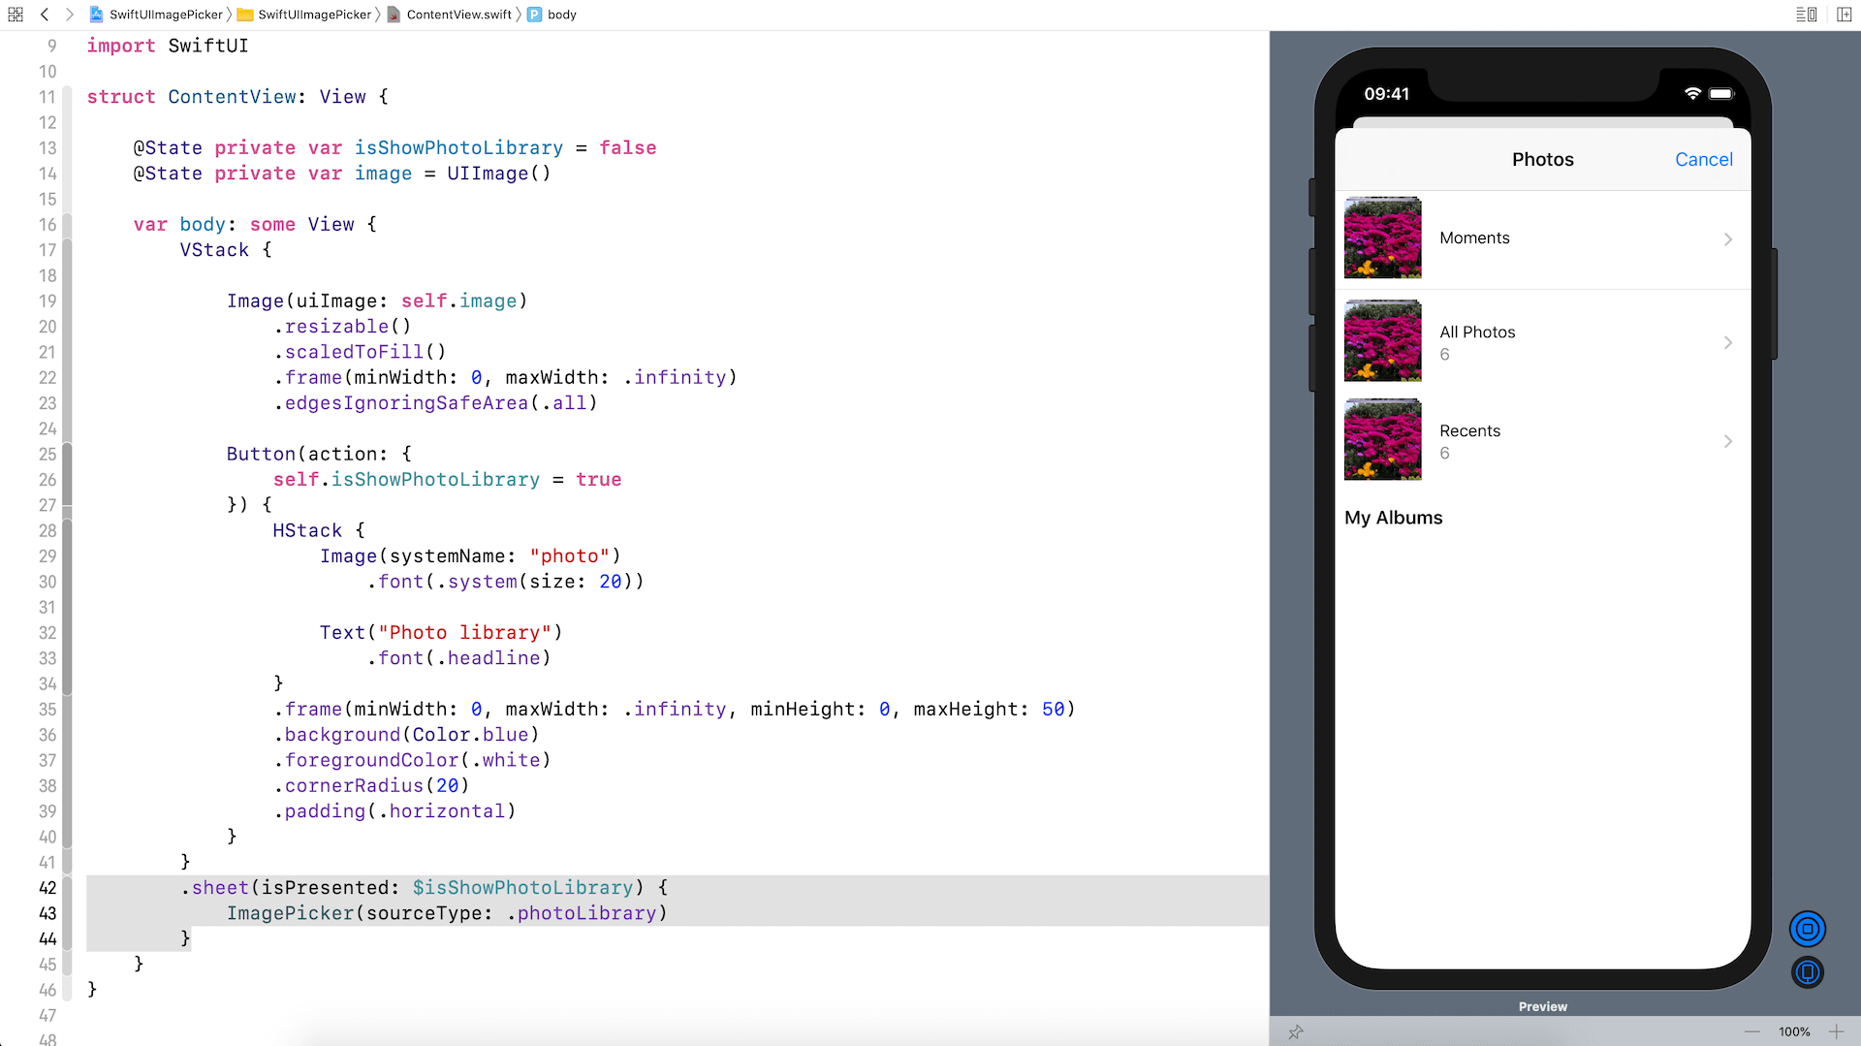Click the preview on device button
The width and height of the screenshot is (1861, 1046).
[1807, 971]
